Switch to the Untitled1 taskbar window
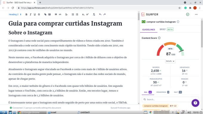Screen dimensions: 203x114 (x=84, y=112)
